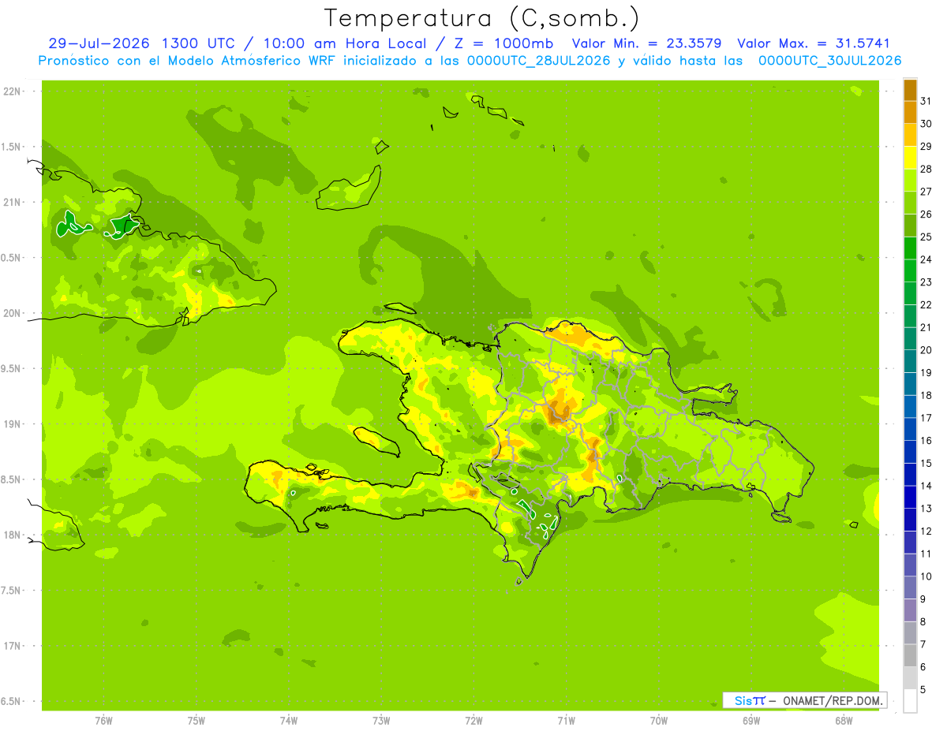Click the legend value '29'
Viewport: 947px width, 731px height.
[x=926, y=147]
